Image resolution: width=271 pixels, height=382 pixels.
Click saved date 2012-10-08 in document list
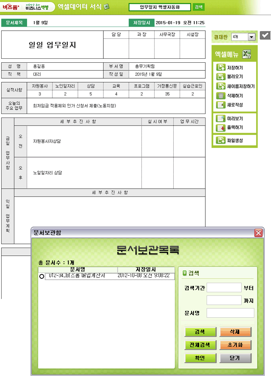143,276
